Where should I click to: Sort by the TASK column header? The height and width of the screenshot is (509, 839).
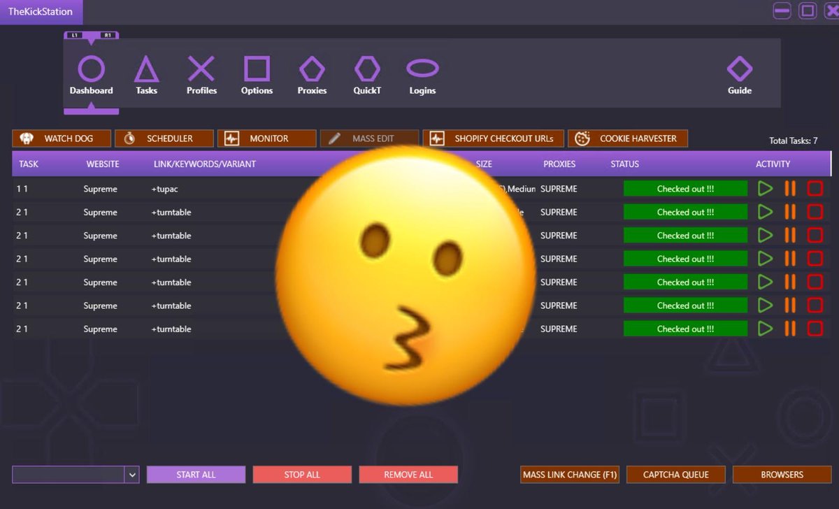[29, 164]
